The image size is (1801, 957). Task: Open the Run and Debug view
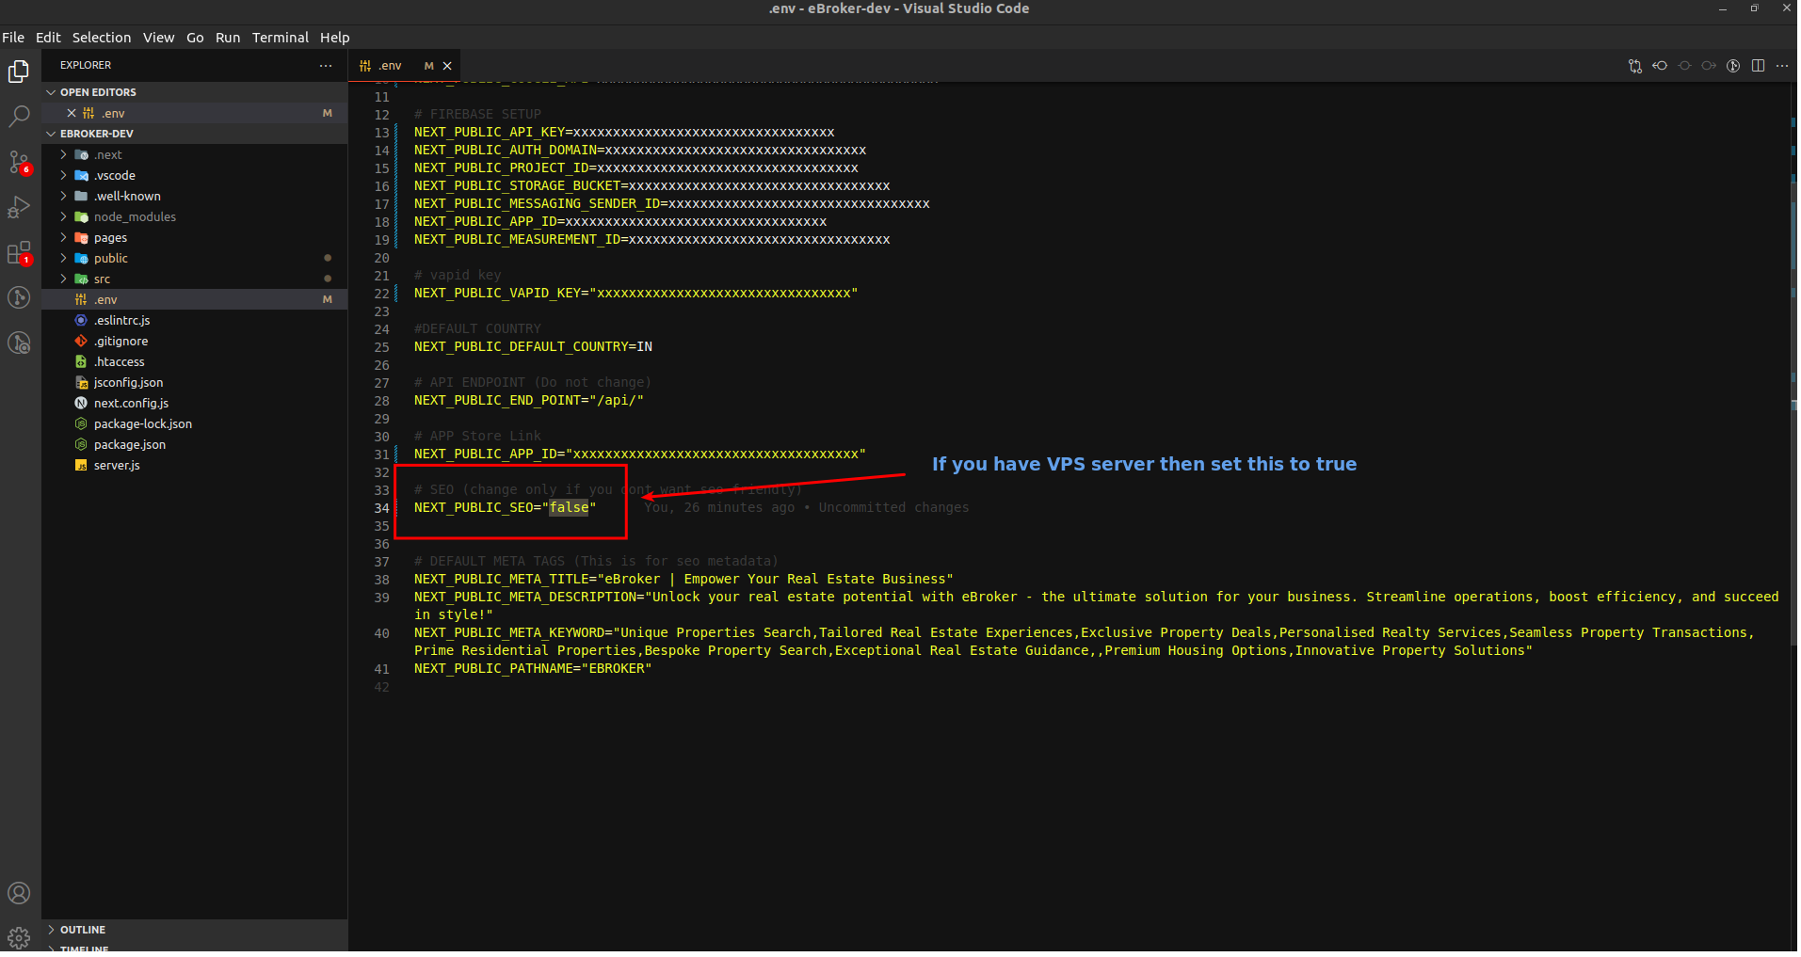coord(19,207)
